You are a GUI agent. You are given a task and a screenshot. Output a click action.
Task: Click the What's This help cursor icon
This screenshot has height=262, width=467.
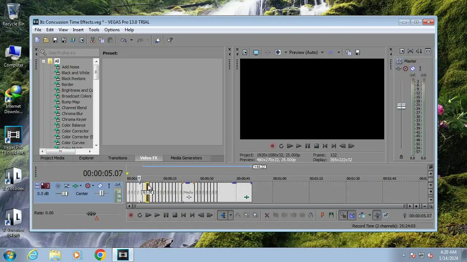170,40
